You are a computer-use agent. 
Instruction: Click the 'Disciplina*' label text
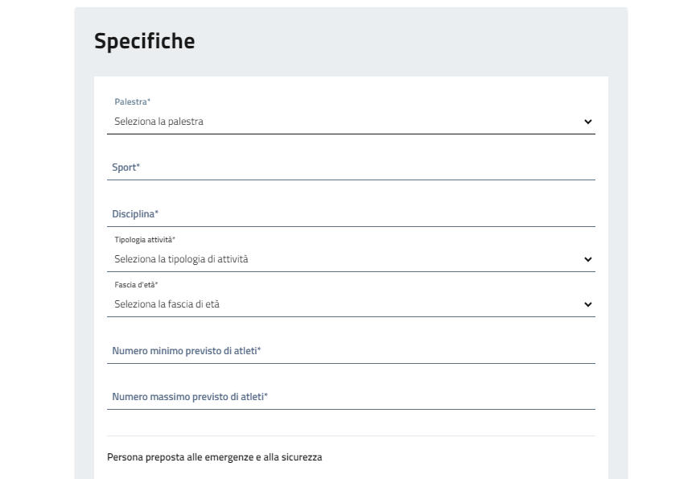point(135,213)
